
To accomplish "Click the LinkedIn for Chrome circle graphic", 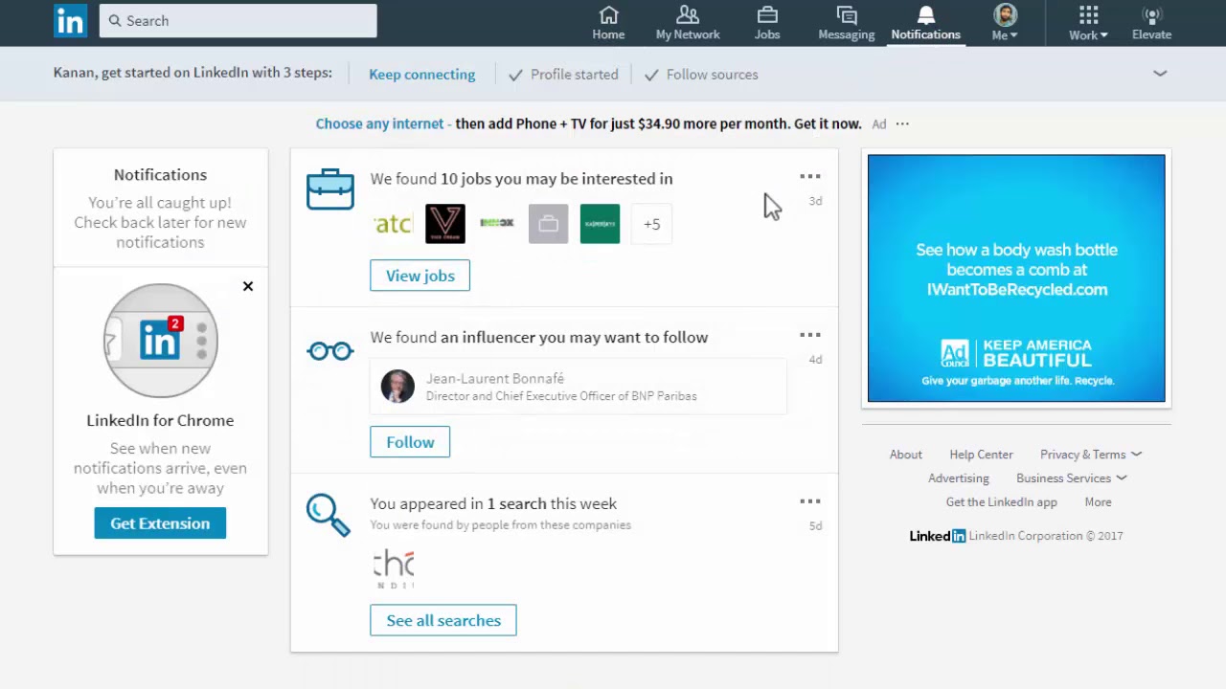I will click(161, 341).
